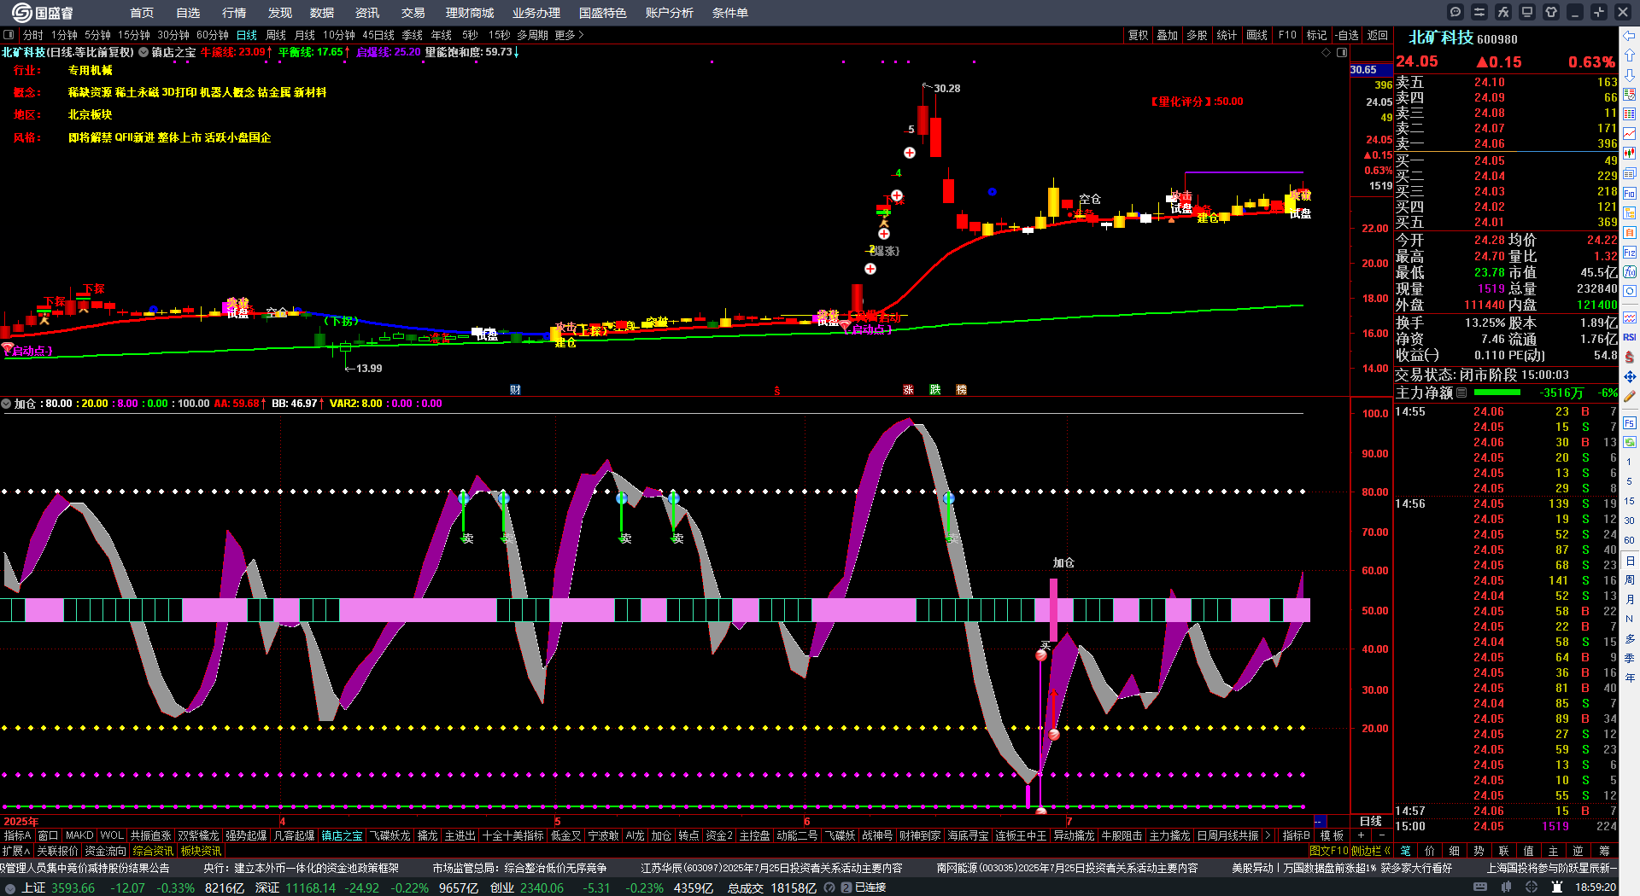Select the pencil drawing tool sidebar icon
Image resolution: width=1640 pixels, height=896 pixels.
(1630, 396)
